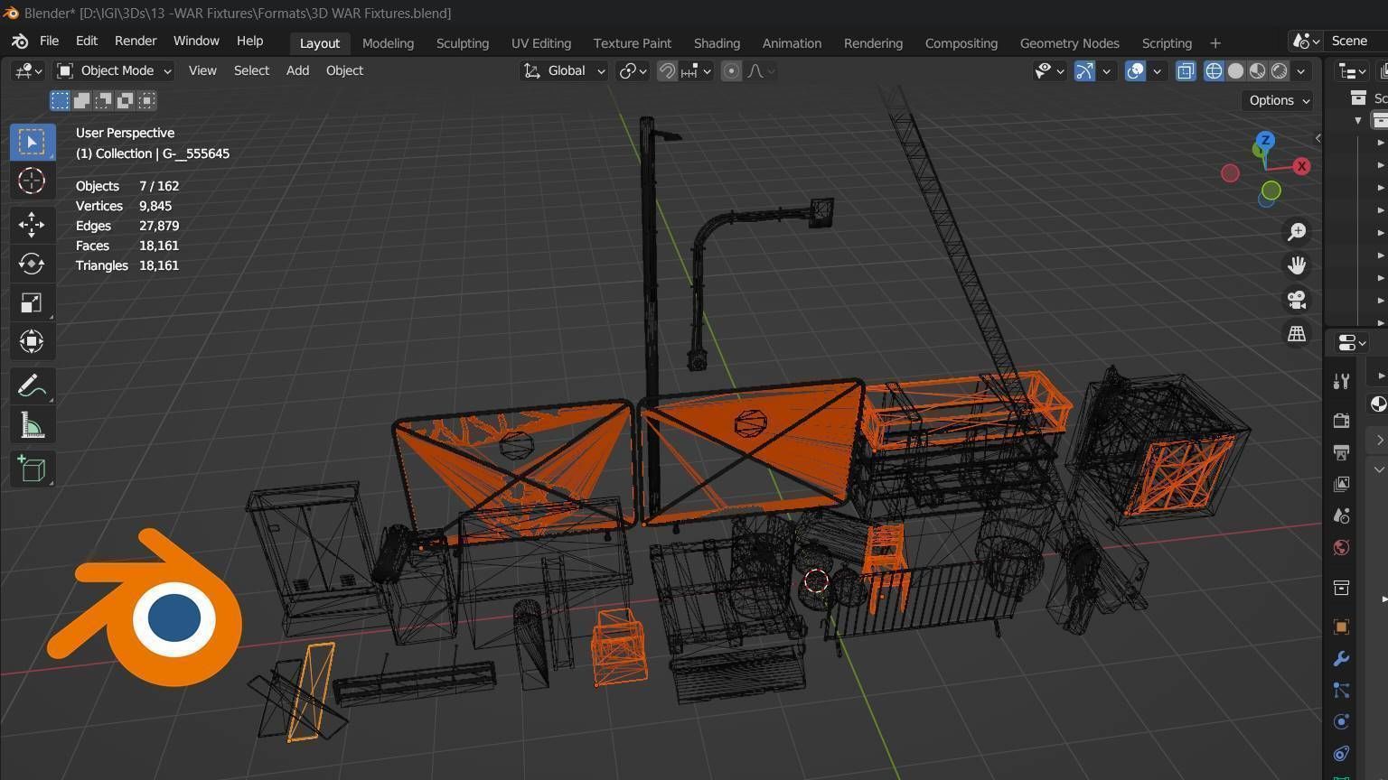Open the viewport Add menu
The image size is (1388, 780).
[297, 70]
